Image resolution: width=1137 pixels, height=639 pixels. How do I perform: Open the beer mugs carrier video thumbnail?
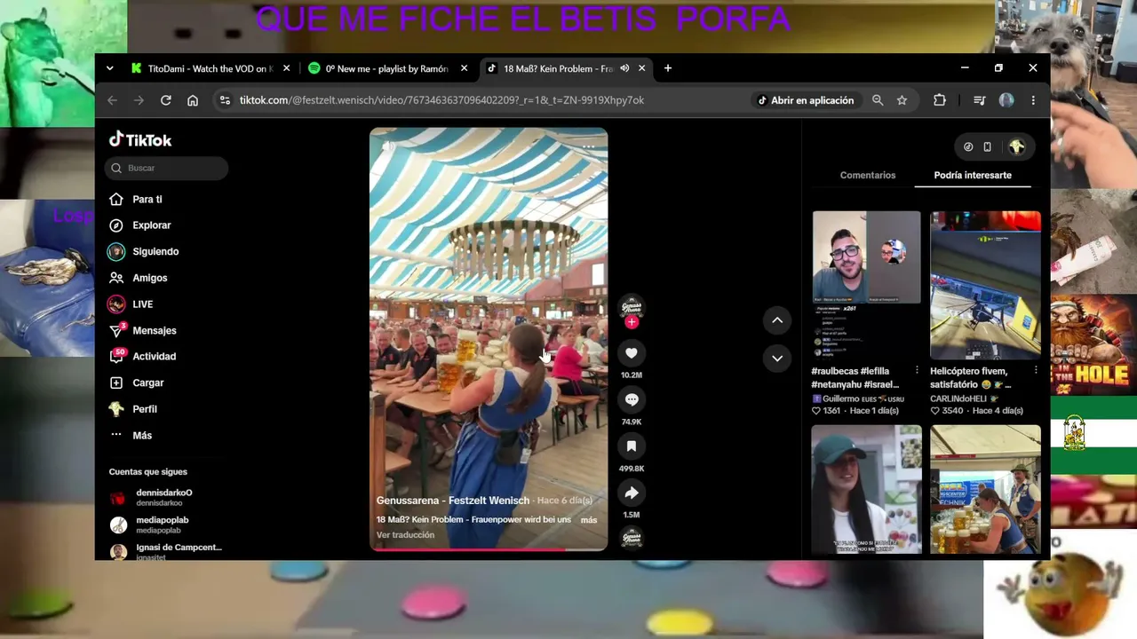(985, 489)
